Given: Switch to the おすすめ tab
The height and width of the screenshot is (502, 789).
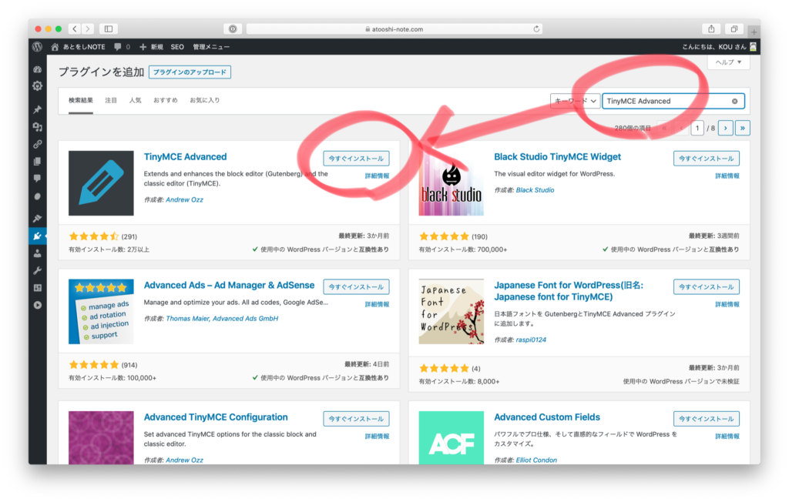Looking at the screenshot, I should tap(165, 100).
